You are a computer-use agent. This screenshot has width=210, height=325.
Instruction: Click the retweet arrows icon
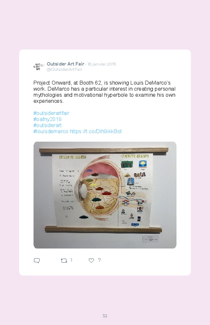pos(64,261)
